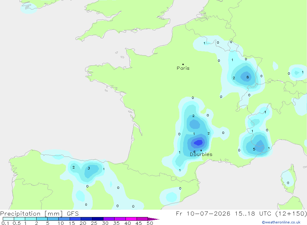Screen dimensions: 307x225
Task: Click the '15..18 UTC' time range text
Action: tap(253, 213)
